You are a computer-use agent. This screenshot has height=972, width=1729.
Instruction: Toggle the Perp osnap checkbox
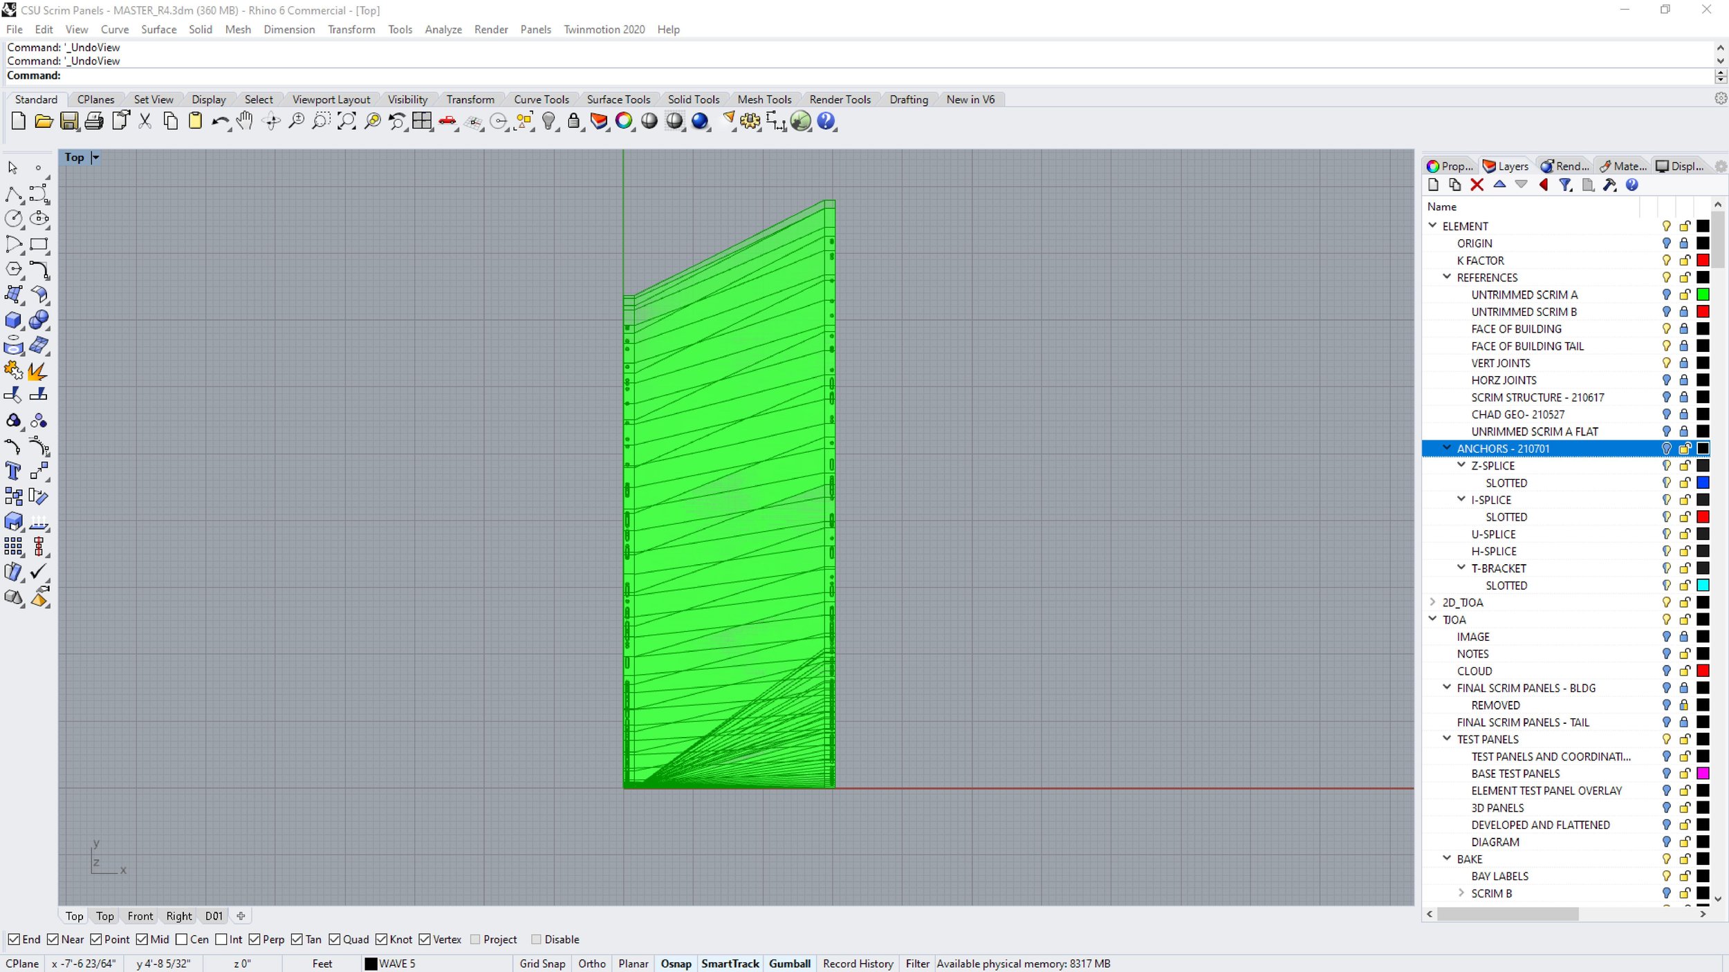pos(255,939)
